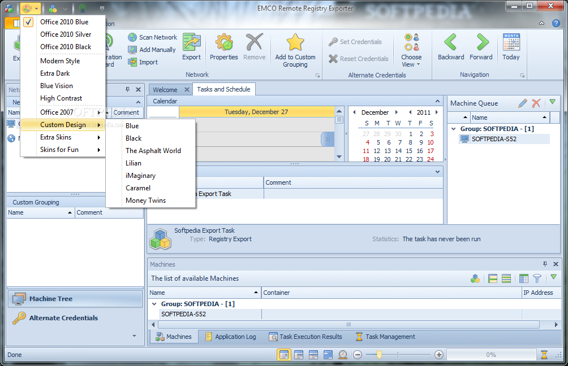Toggle the checked Office 2010 Blue skin
Viewport: 568px width, 366px height.
63,21
